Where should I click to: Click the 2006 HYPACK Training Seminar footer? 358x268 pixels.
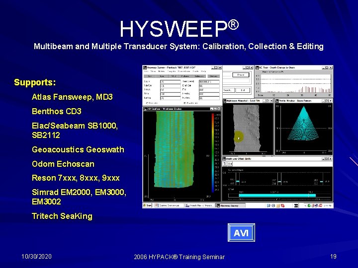(179, 257)
